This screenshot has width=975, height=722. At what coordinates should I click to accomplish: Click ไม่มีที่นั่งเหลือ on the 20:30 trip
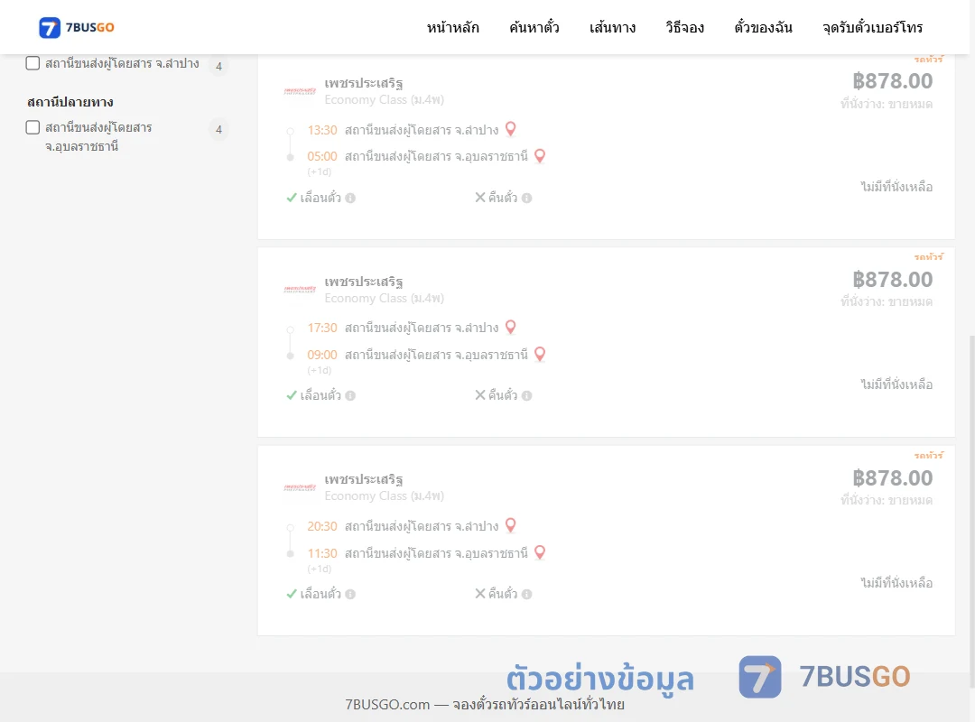(896, 583)
